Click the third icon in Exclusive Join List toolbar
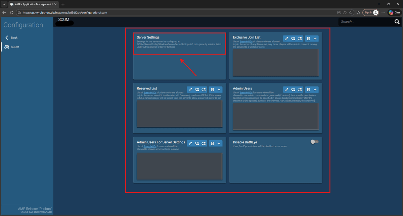 coord(300,39)
